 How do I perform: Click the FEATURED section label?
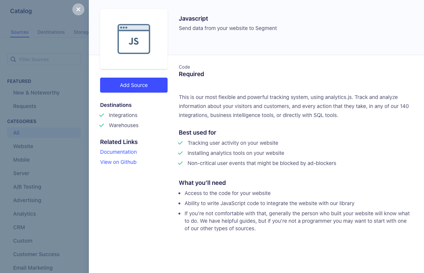(x=19, y=81)
